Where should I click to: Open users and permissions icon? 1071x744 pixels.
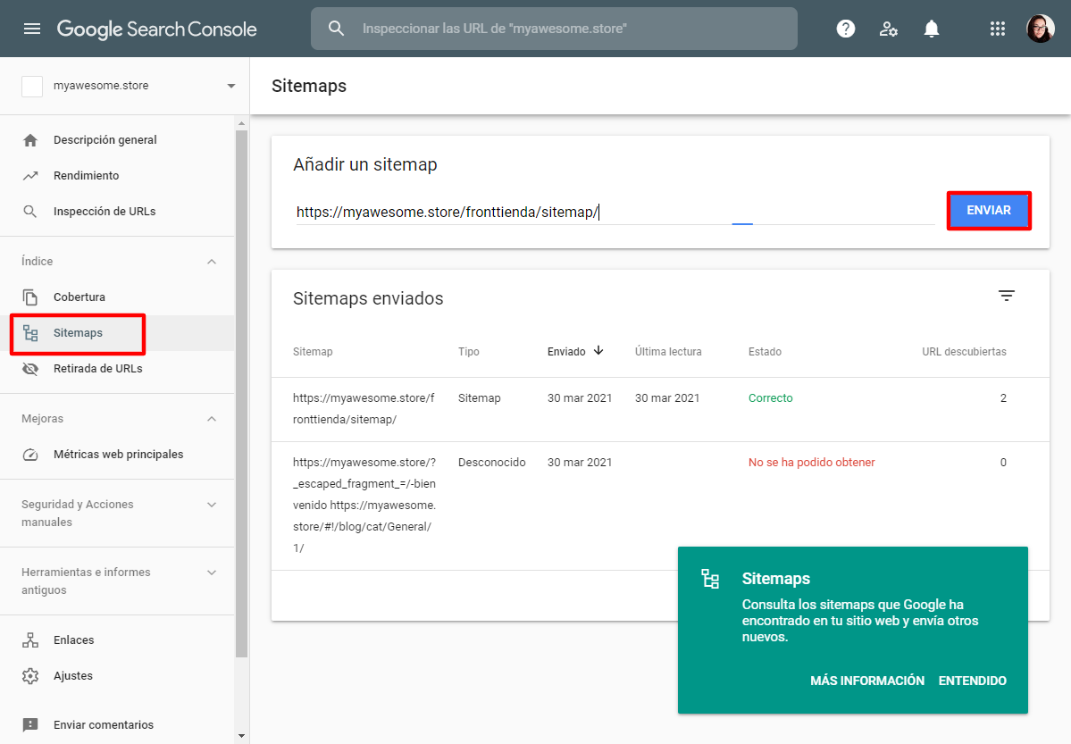pyautogui.click(x=888, y=29)
